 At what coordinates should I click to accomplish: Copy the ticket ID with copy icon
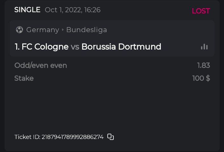[x=110, y=137]
